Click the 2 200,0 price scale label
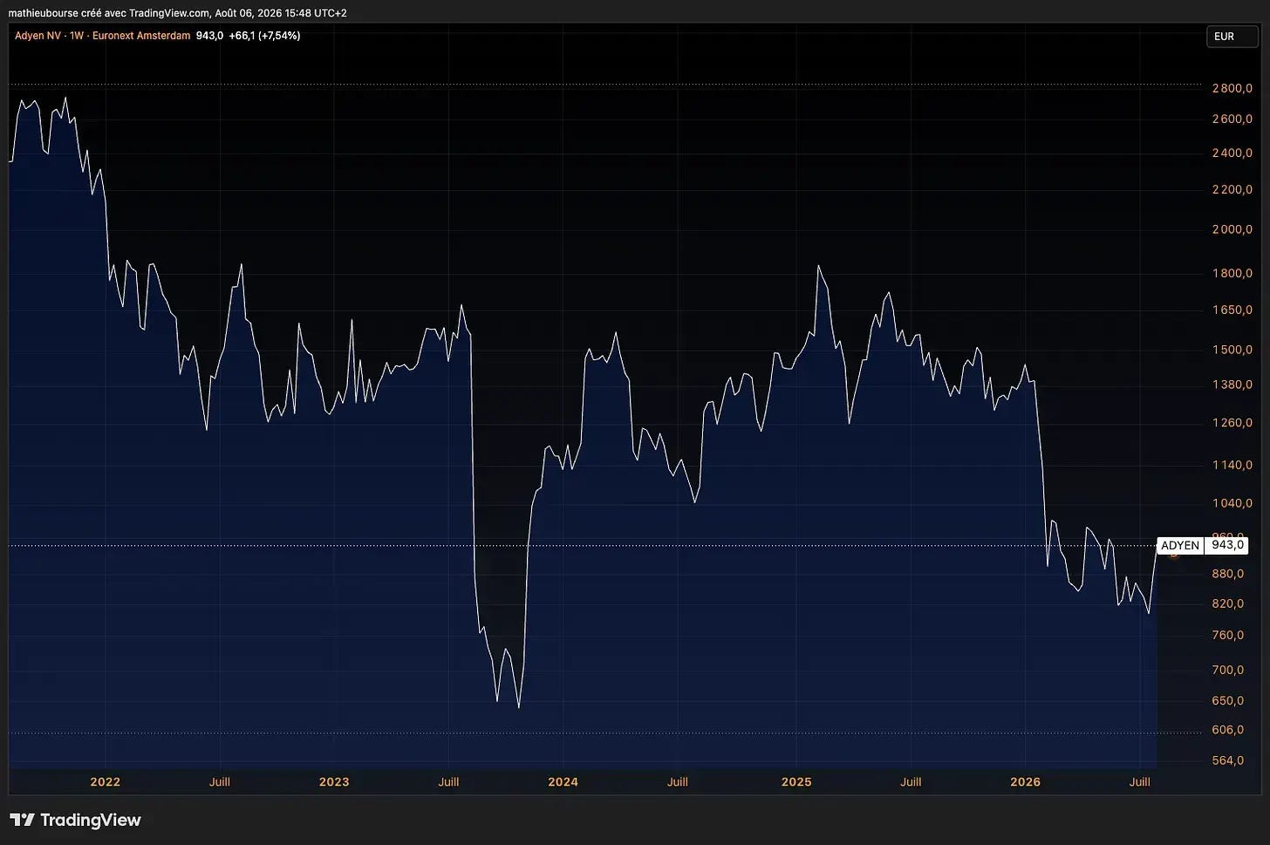The height and width of the screenshot is (845, 1270). point(1232,189)
